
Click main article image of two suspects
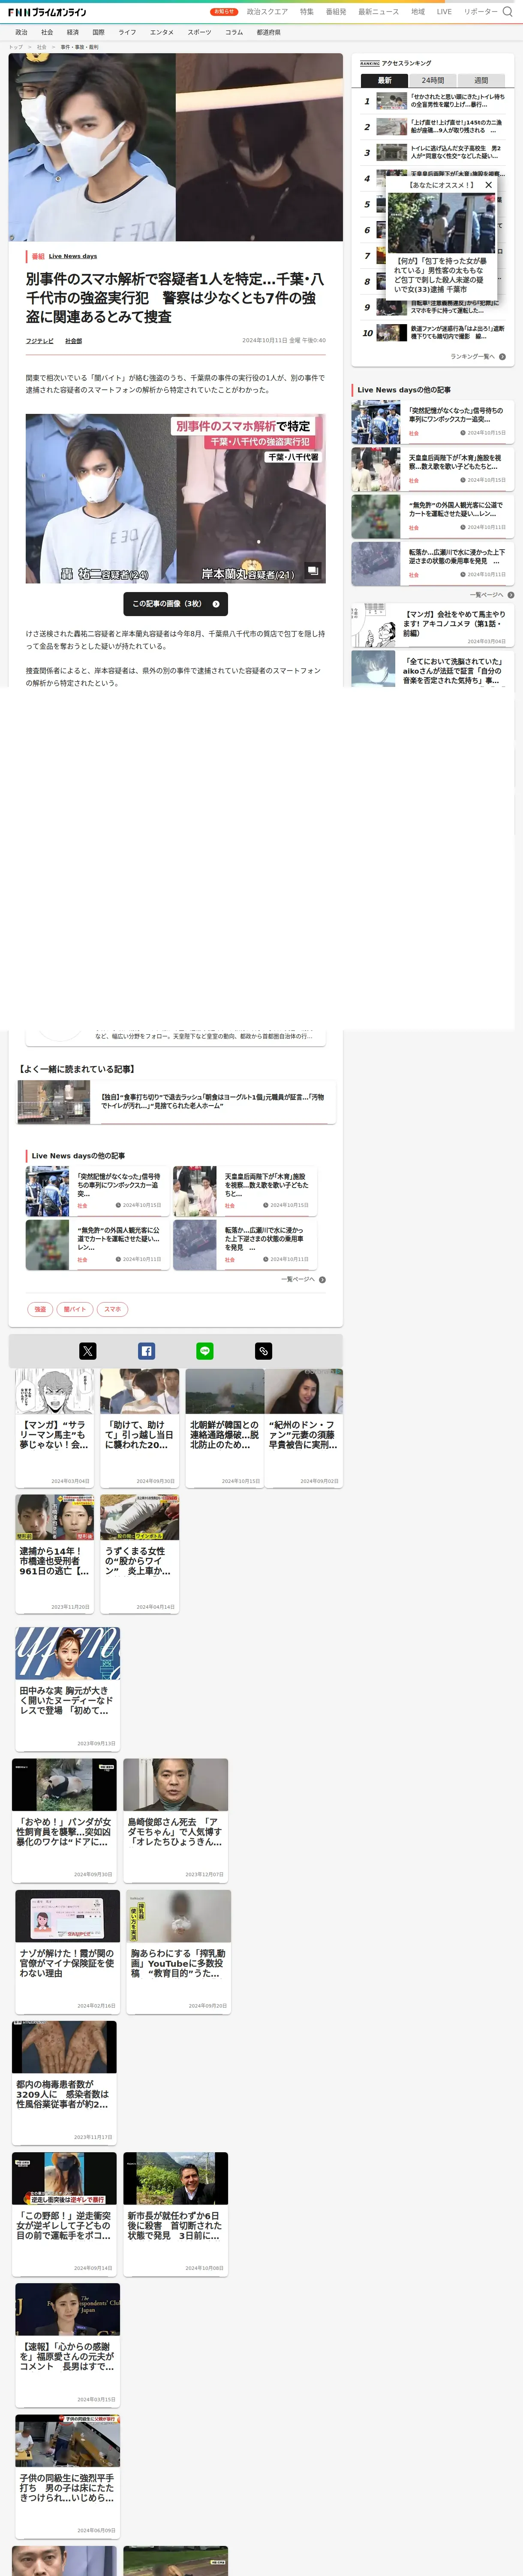point(176,499)
